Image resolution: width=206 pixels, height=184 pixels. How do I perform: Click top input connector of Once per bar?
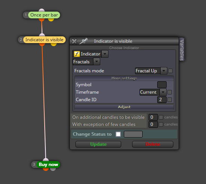coord(42,10)
